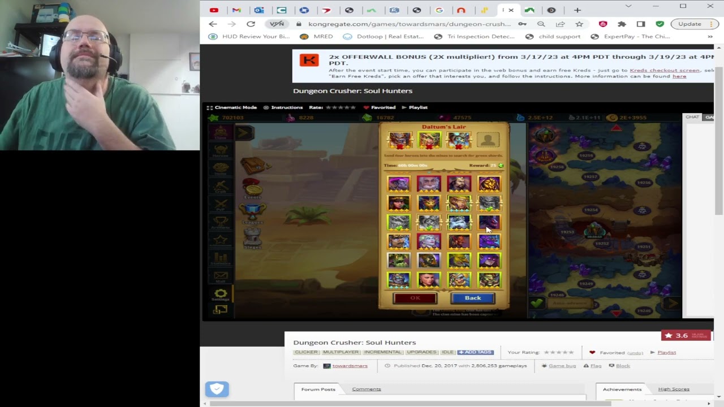Image resolution: width=724 pixels, height=407 pixels.
Task: Switch to the CHAT tab
Action: (692, 117)
